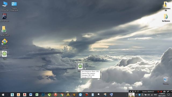The image size is (172, 97).
Task: Select the JPG file in the desktop center
Action: click(80, 67)
